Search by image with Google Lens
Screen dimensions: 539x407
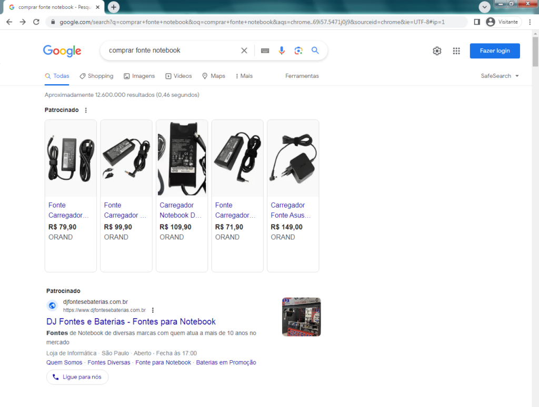click(298, 50)
